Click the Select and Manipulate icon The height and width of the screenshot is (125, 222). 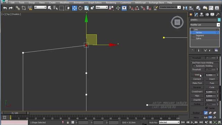click(x=118, y=8)
